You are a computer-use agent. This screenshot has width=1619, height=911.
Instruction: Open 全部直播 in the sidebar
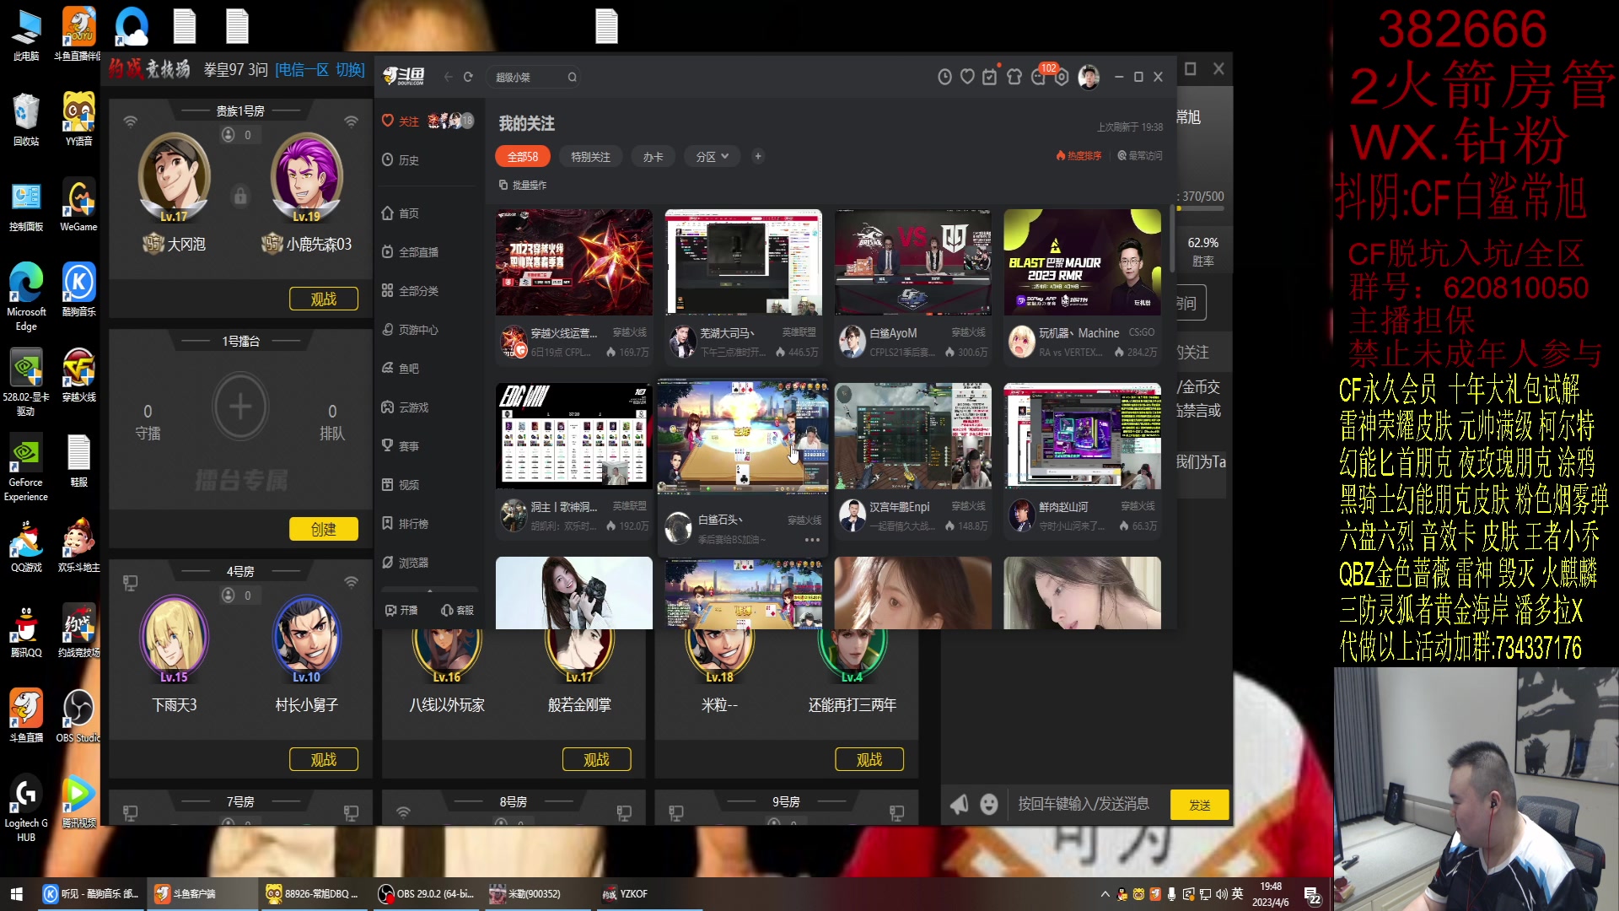(x=410, y=252)
